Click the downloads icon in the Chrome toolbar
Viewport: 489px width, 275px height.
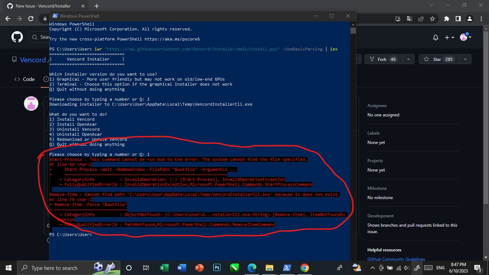click(398, 19)
